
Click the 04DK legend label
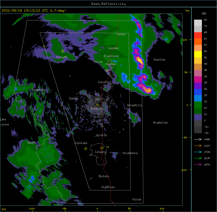tap(207, 139)
